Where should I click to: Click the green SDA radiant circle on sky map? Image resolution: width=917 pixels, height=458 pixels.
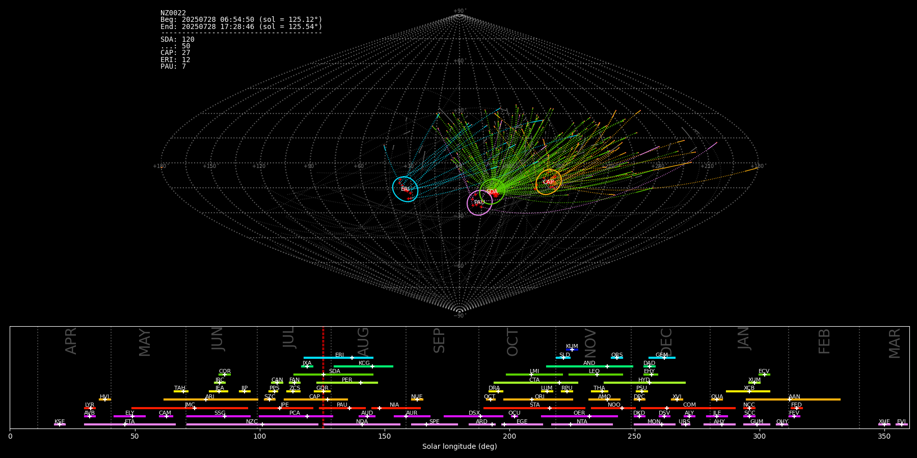click(x=492, y=191)
